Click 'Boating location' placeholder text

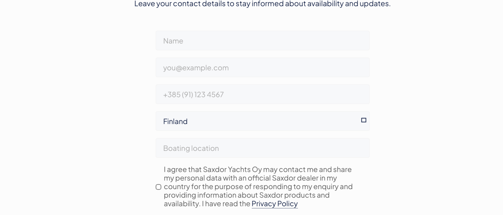pyautogui.click(x=191, y=148)
